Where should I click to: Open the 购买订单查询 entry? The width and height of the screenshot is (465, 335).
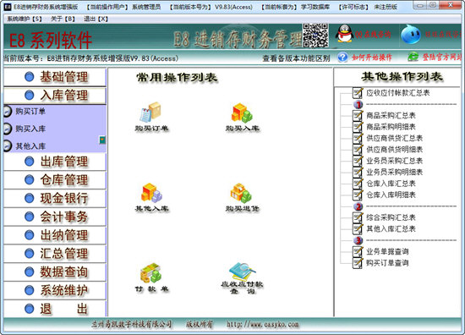(x=387, y=263)
